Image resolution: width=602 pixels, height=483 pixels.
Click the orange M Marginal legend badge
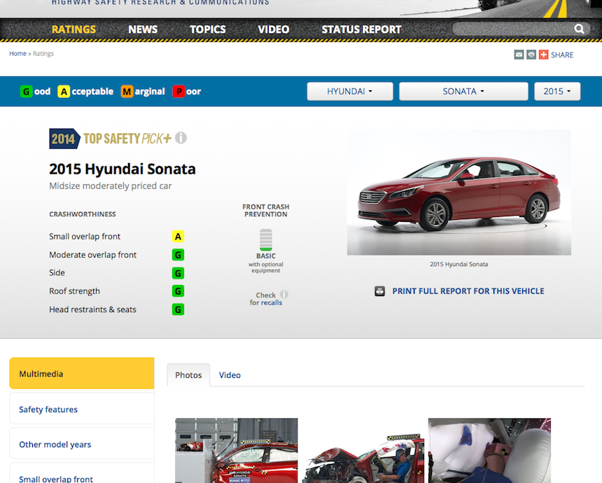(x=127, y=92)
